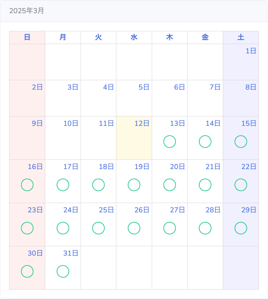
Task: Click the 日 Sunday column header
Action: click(27, 37)
